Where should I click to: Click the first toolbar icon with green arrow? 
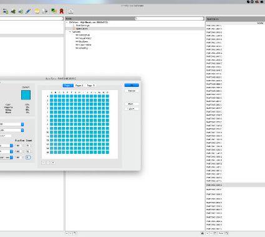pyautogui.click(x=13, y=11)
